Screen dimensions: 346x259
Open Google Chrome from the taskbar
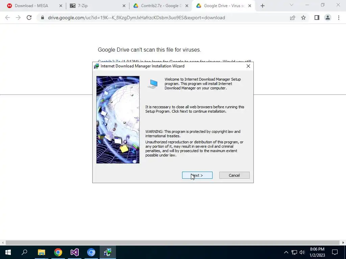(x=58, y=252)
